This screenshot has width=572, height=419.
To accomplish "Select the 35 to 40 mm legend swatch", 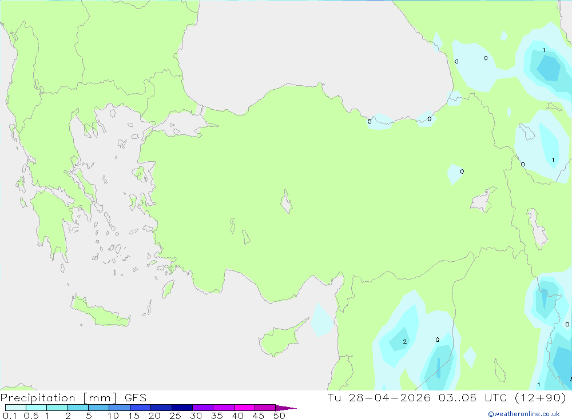I will click(224, 408).
